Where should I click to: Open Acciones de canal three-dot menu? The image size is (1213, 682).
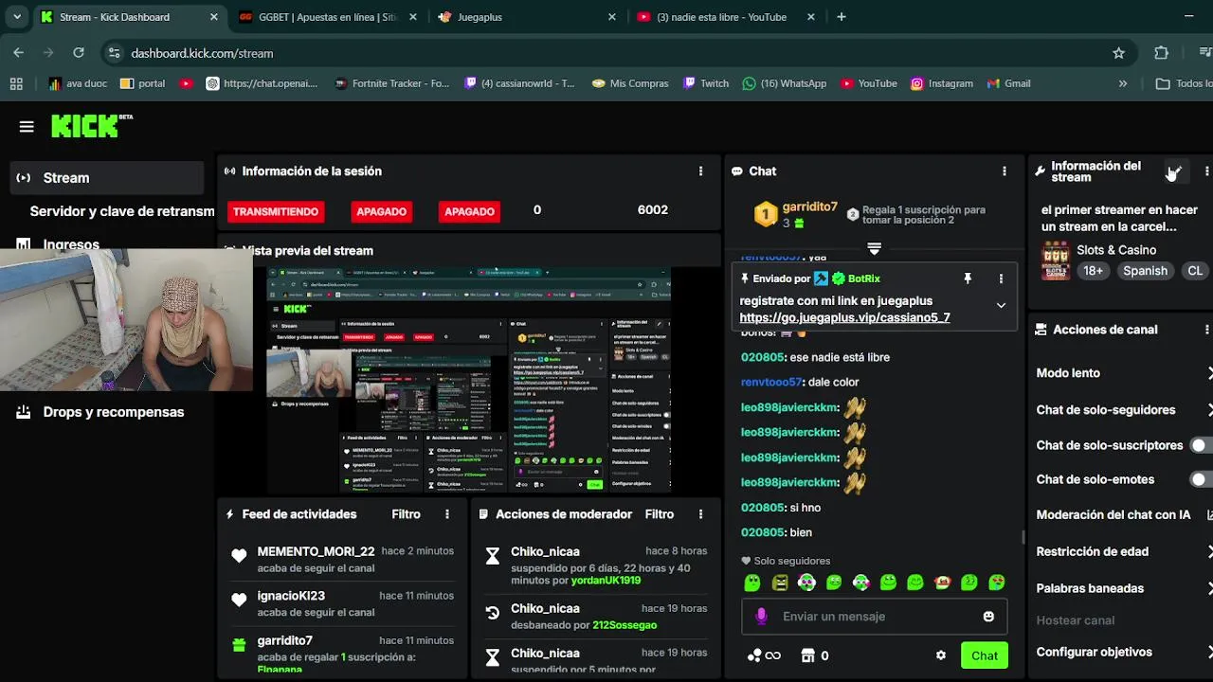(x=1206, y=330)
